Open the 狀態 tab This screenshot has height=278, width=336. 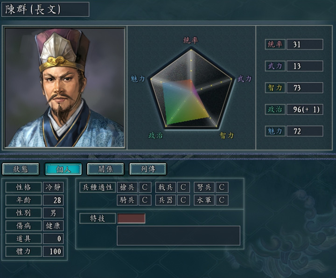point(21,169)
